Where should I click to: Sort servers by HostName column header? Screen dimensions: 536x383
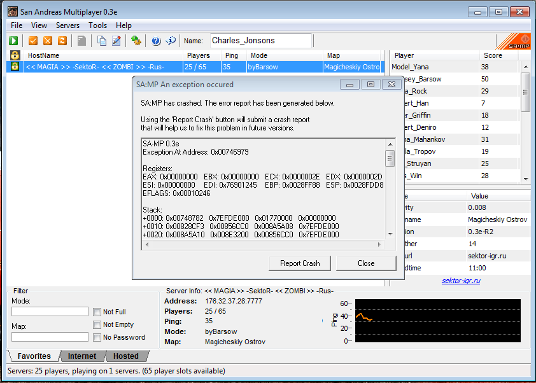(103, 55)
